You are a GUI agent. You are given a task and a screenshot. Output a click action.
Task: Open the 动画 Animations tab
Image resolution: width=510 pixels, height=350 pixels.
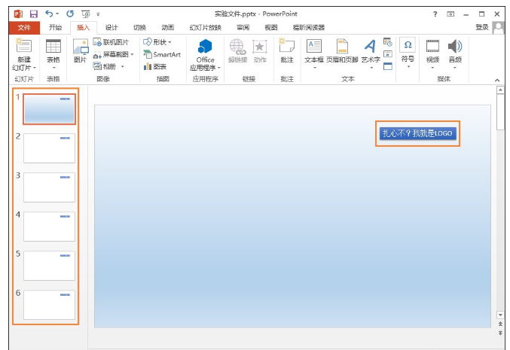[168, 28]
